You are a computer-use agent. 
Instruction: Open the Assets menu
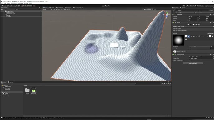tap(8, 3)
